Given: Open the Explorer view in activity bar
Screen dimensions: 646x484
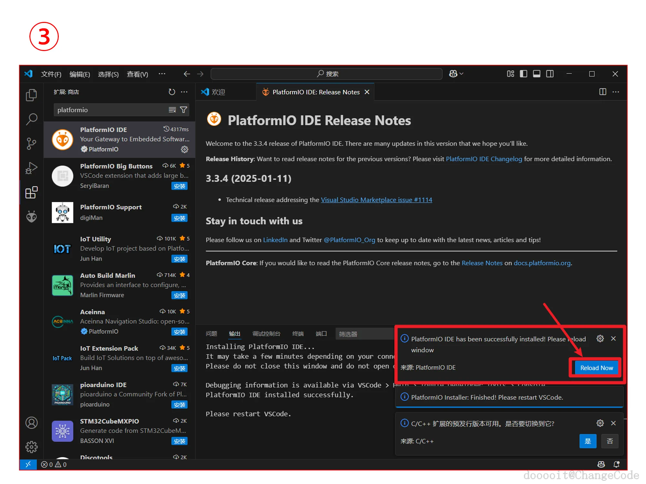Looking at the screenshot, I should [x=31, y=95].
